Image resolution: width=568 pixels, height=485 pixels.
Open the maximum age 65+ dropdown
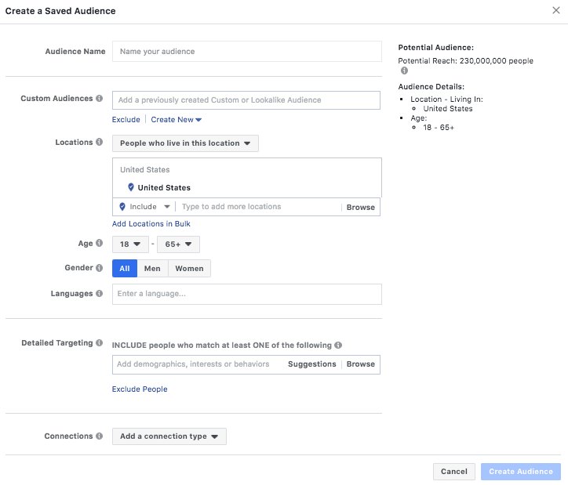(179, 244)
